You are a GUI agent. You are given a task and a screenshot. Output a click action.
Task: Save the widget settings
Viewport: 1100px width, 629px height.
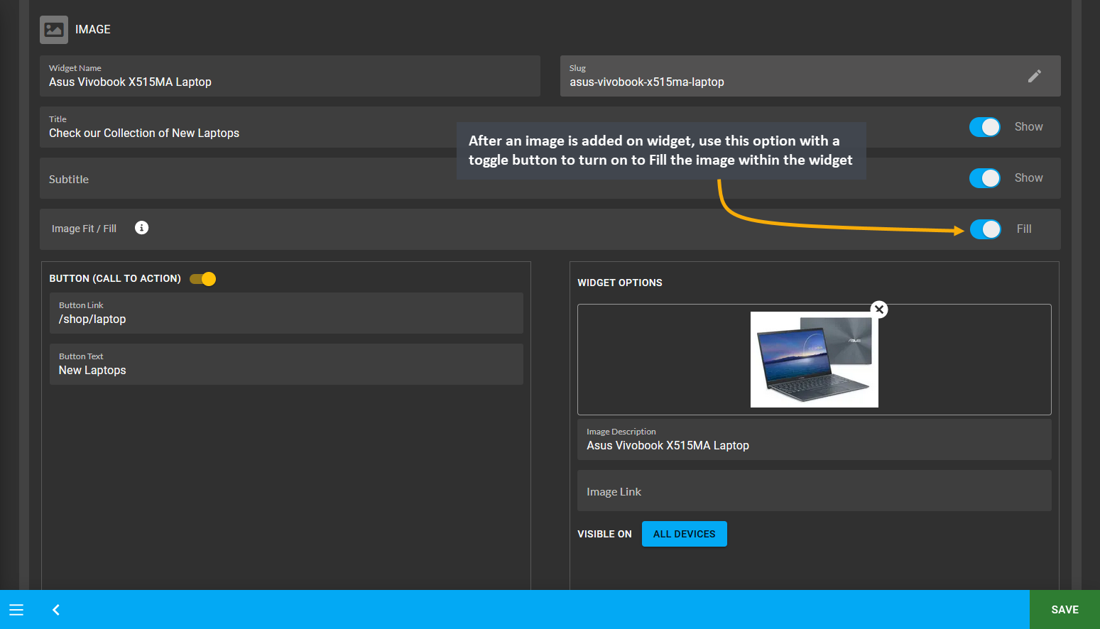pos(1064,610)
